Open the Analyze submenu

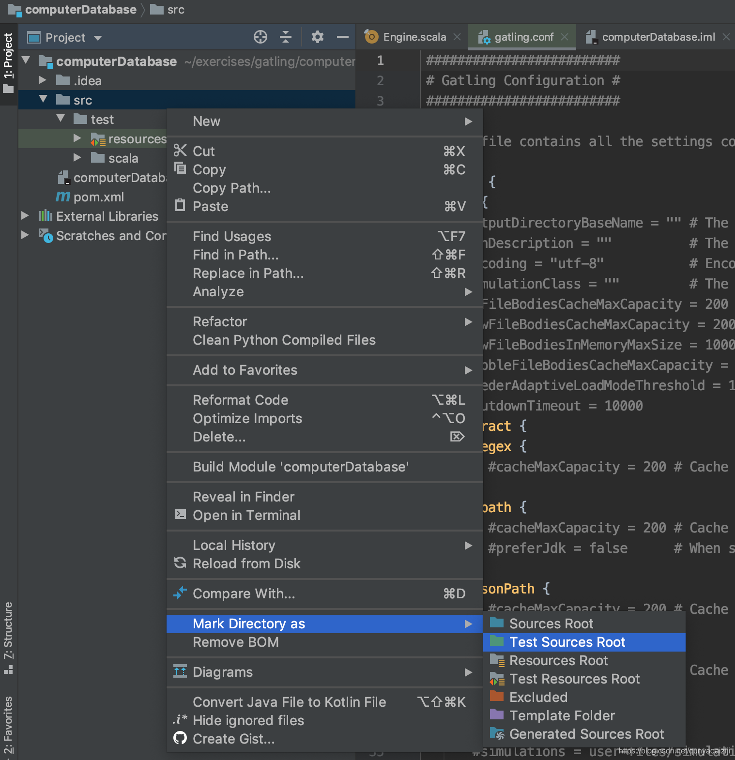coord(325,291)
